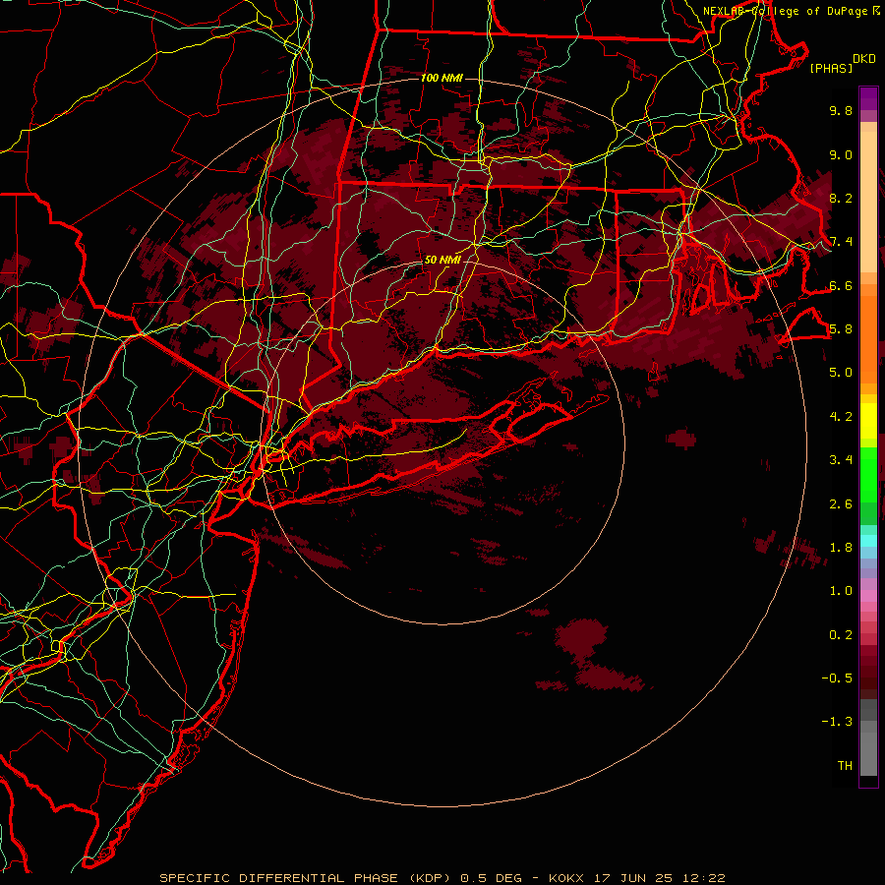Click the 0.2 scale value

pos(841,635)
